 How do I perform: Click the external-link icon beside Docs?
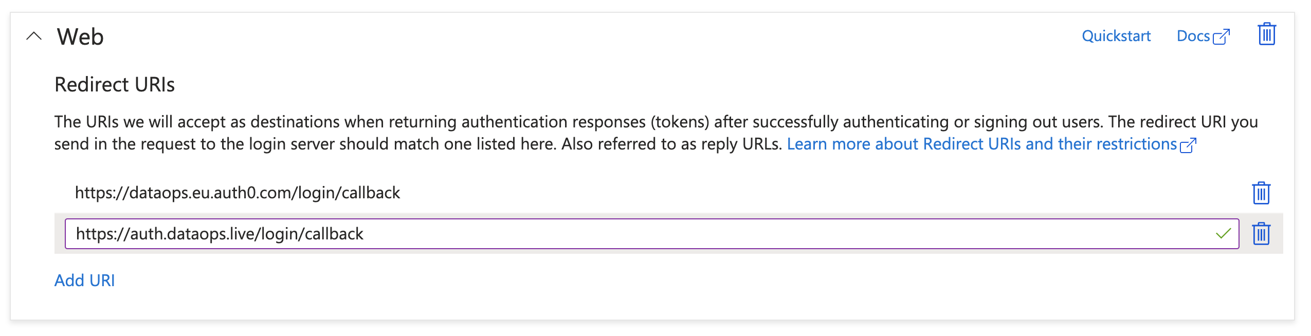click(1222, 37)
